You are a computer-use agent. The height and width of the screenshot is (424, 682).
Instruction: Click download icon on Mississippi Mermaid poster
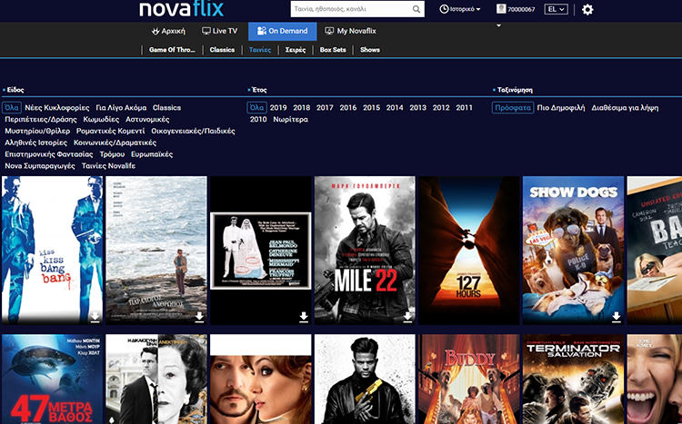point(304,317)
